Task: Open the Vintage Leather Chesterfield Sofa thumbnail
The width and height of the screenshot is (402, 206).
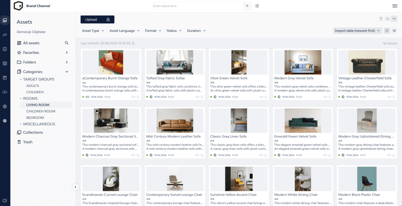Action: point(365,61)
